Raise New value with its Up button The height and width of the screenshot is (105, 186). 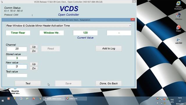(x=34, y=64)
